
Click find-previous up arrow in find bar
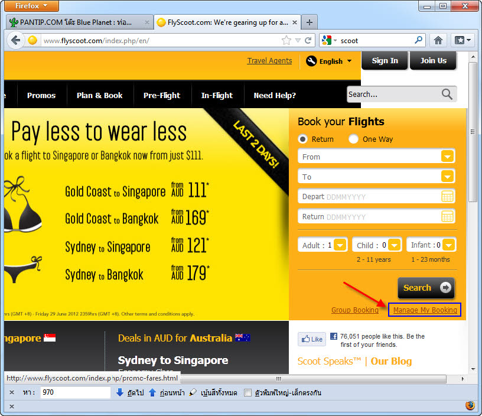[152, 392]
